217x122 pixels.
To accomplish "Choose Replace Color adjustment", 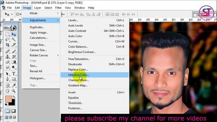I will pyautogui.click(x=95, y=69).
